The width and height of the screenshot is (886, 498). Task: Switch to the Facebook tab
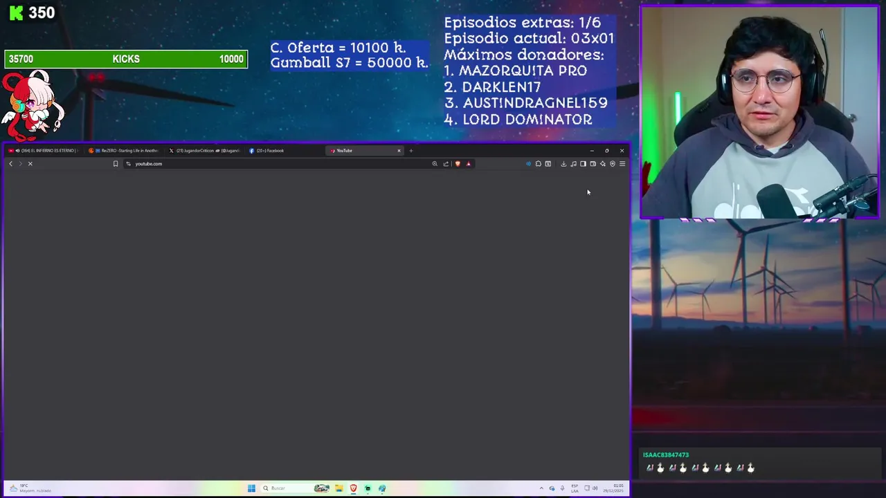[285, 151]
